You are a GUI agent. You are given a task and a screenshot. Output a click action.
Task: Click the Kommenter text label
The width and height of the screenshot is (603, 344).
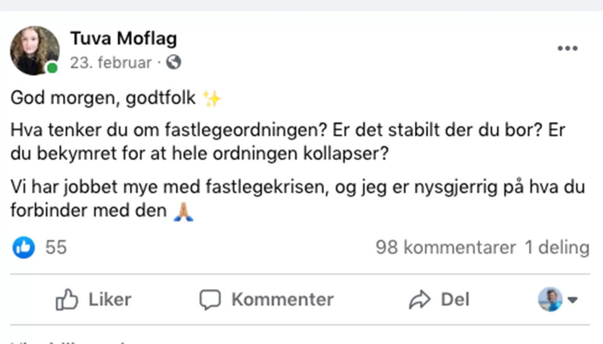point(282,300)
